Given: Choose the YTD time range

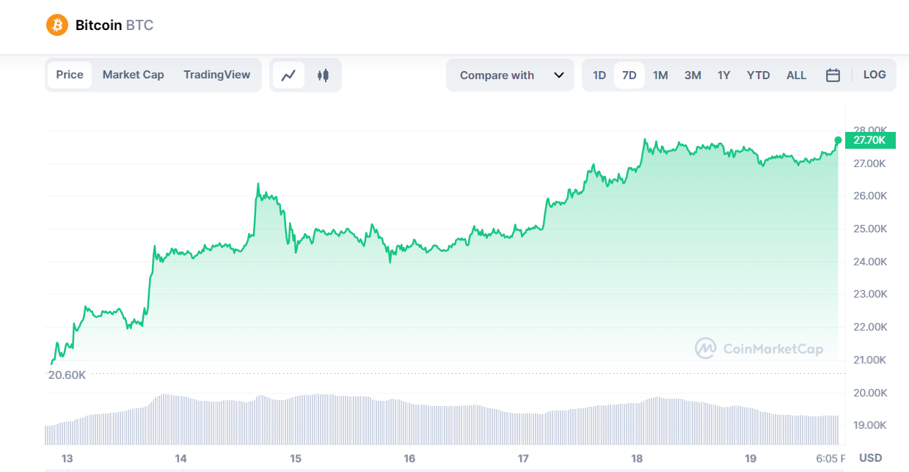Looking at the screenshot, I should pyautogui.click(x=759, y=75).
